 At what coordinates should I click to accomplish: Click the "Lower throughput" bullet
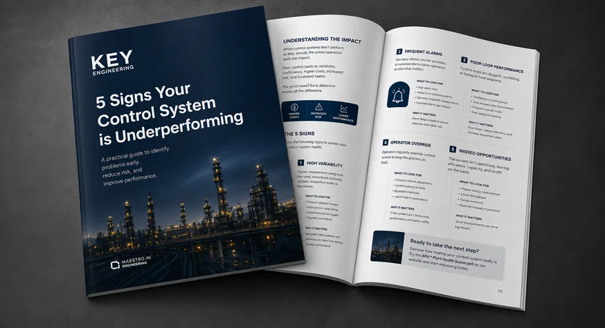(x=473, y=195)
